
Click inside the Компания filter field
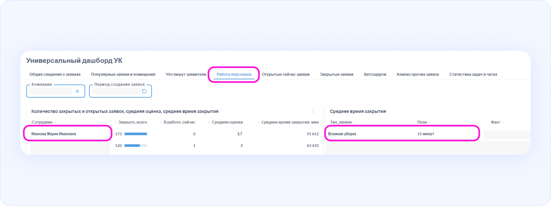(x=50, y=91)
